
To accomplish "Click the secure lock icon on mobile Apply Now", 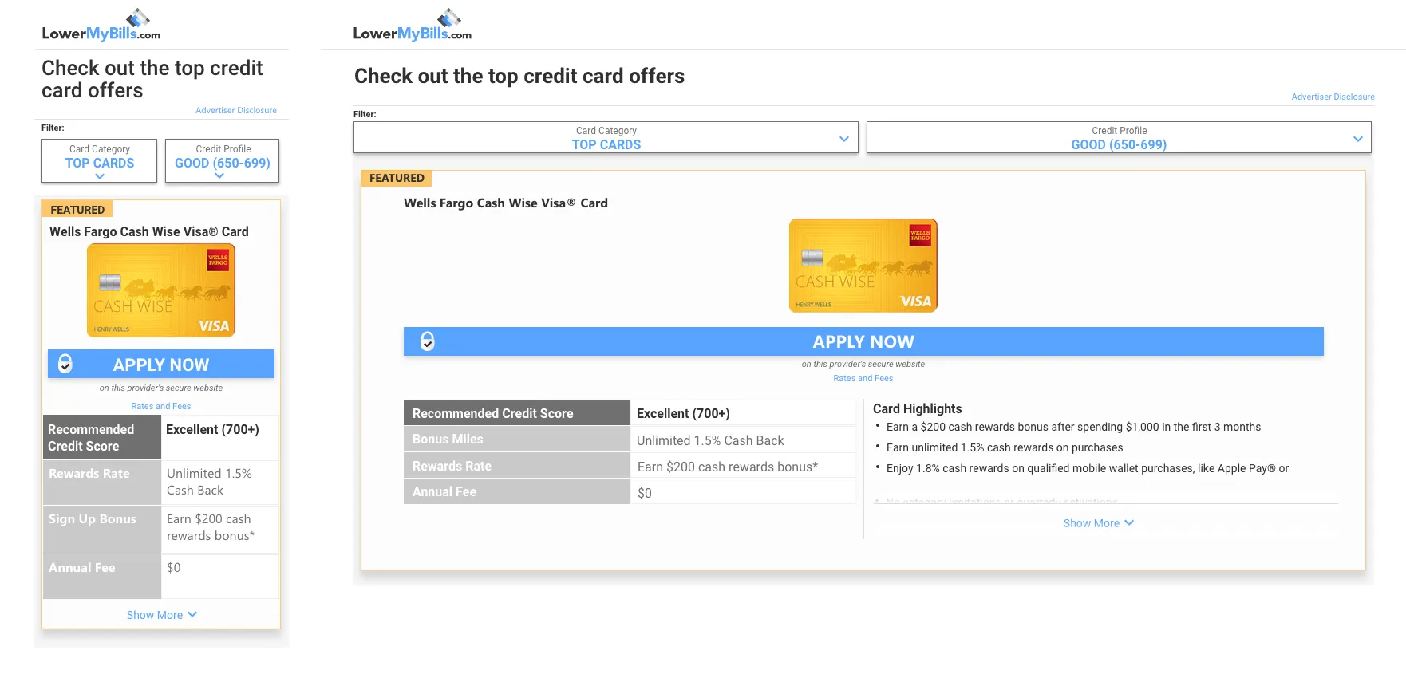I will [x=65, y=364].
